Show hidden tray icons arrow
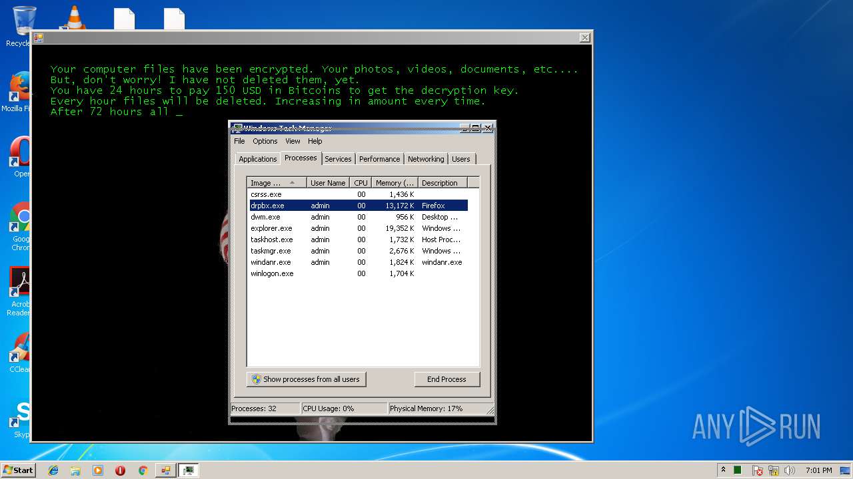853x479 pixels. click(x=723, y=470)
